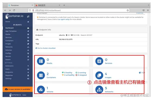This screenshot has height=100, width=152.
Task: Click the App Templates rocket icon
Action: pyautogui.click(x=28, y=31)
